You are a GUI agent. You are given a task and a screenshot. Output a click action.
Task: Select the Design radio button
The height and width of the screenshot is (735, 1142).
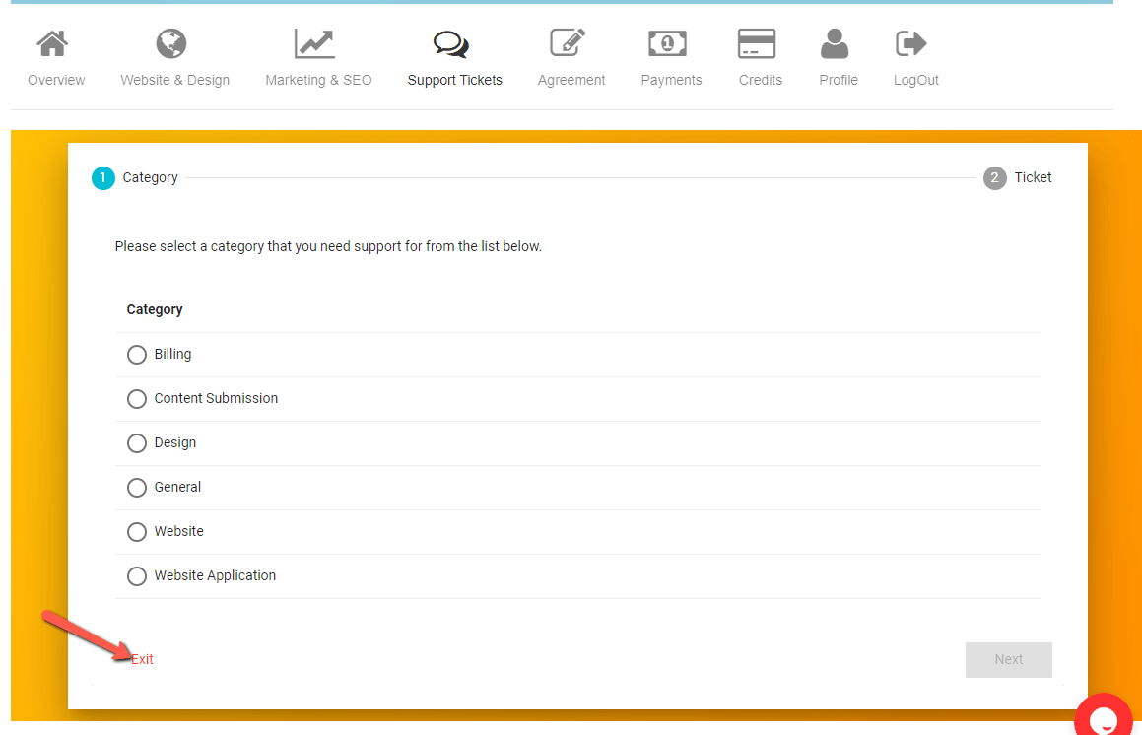click(137, 443)
